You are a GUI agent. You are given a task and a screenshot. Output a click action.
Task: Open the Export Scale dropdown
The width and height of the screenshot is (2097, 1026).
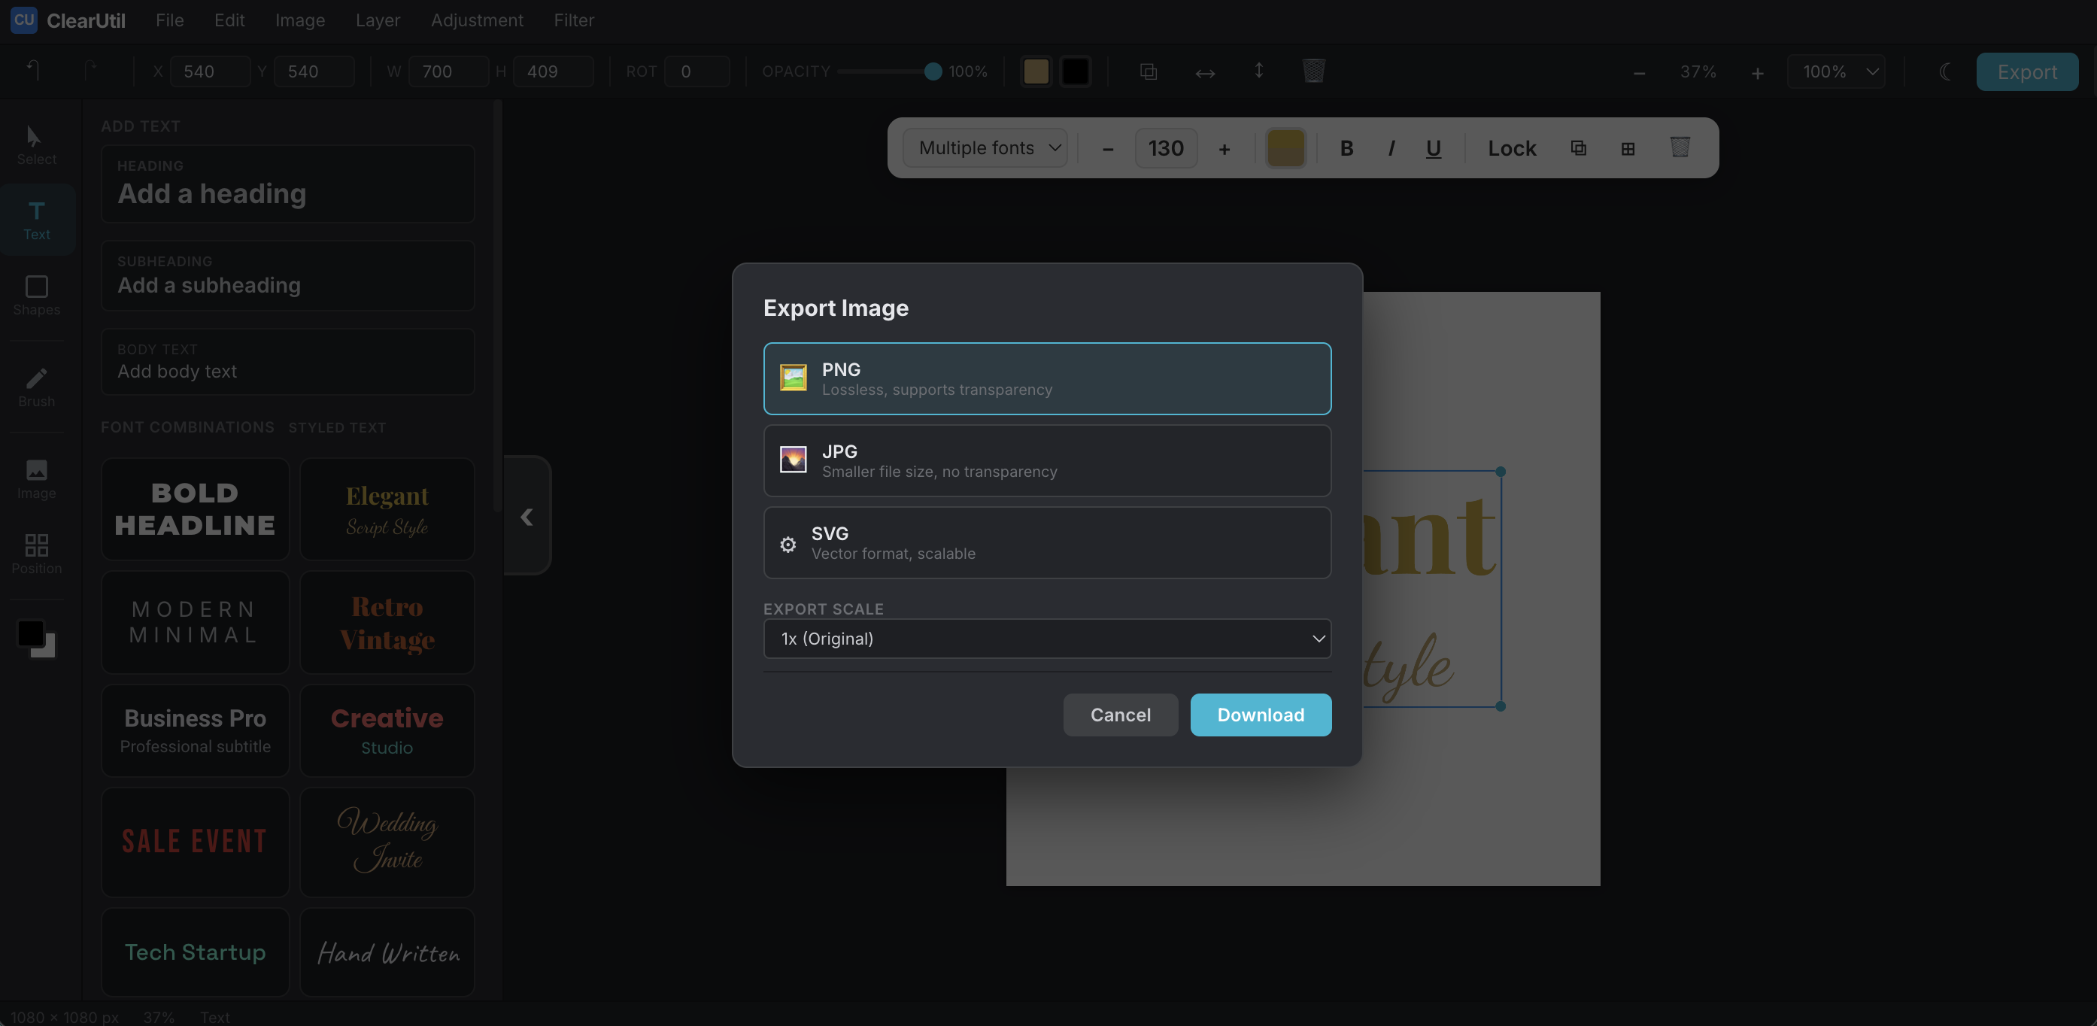pos(1047,639)
